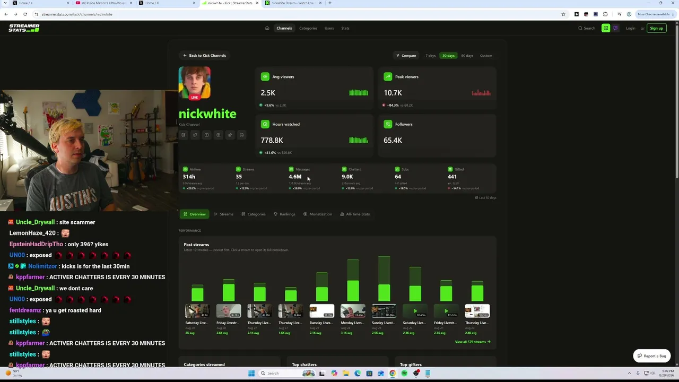
Task: Open Categories in the top navigation
Action: [x=308, y=28]
